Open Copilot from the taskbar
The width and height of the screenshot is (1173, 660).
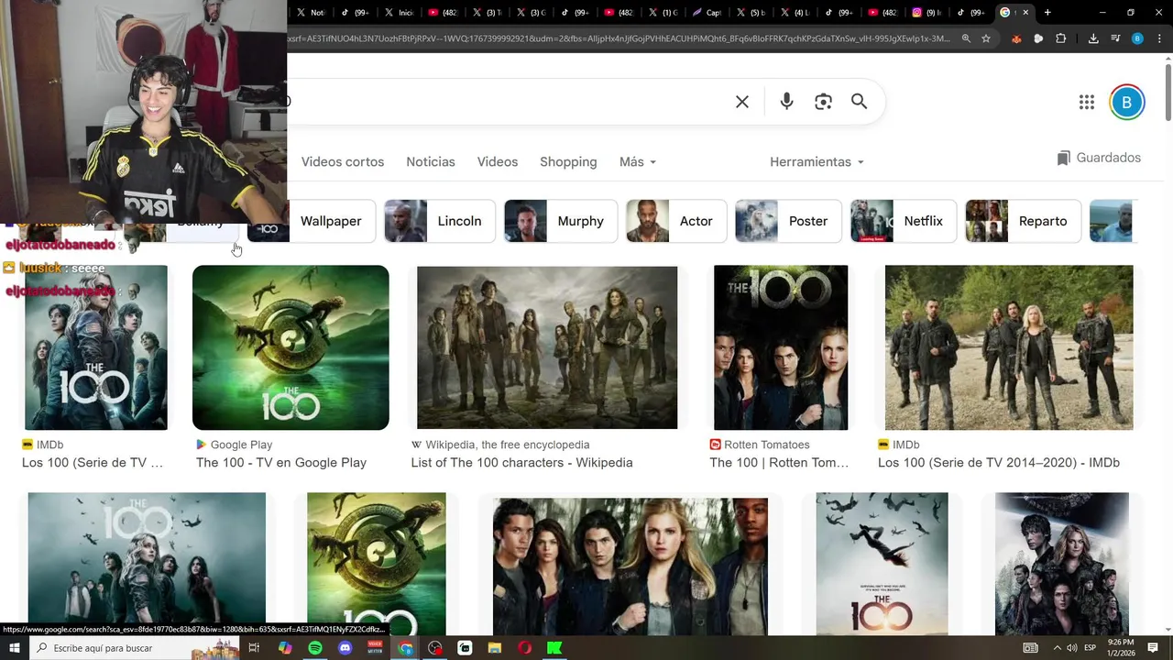tap(285, 648)
